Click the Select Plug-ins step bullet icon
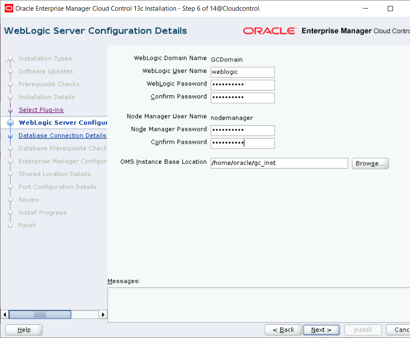This screenshot has height=338, width=410. 10,110
